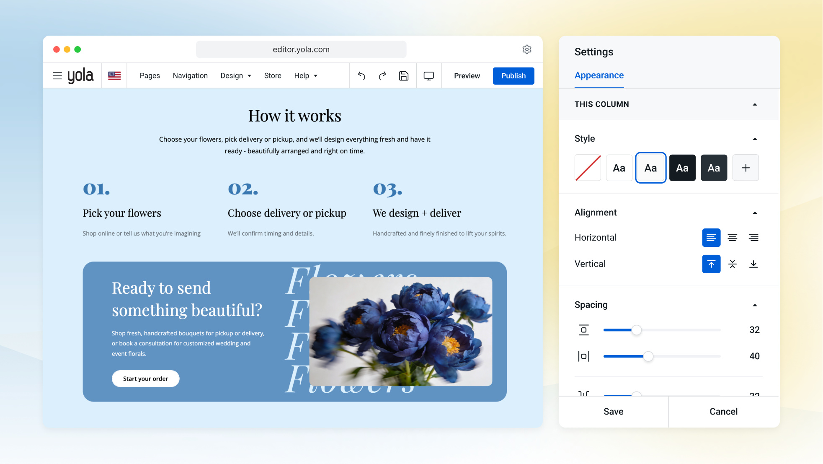
Task: Set vertical alignment to bottom
Action: coord(753,264)
